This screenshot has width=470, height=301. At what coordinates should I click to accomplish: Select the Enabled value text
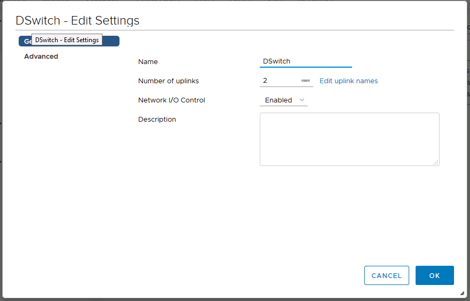point(278,100)
